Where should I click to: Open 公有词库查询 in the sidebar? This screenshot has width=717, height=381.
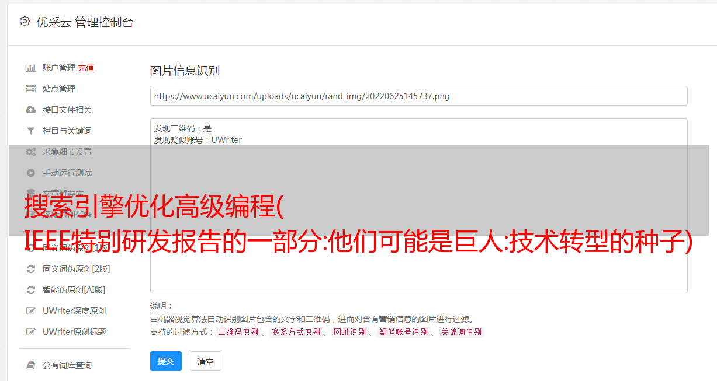67,365
